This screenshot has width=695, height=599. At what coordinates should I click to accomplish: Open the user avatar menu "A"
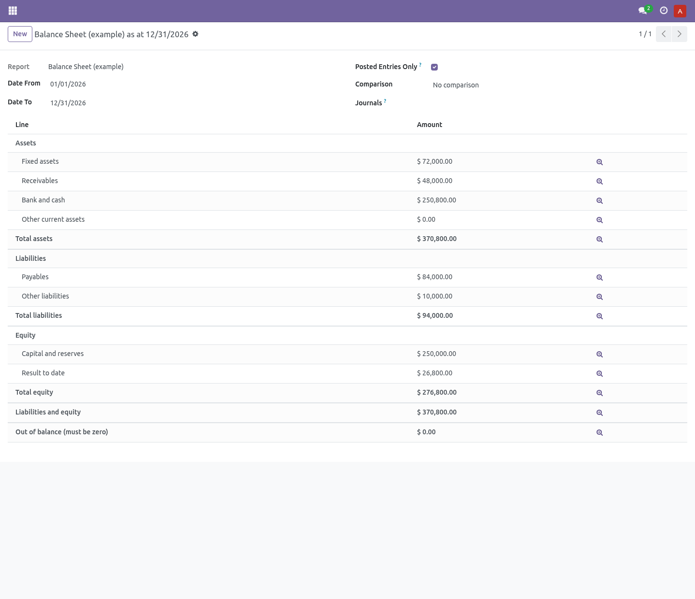click(680, 11)
